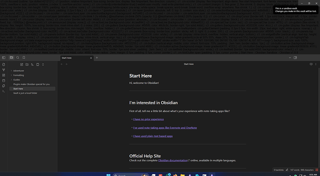Viewport: 320px width, 176px height.
Task: Click the red sync status icon
Action: (x=317, y=170)
